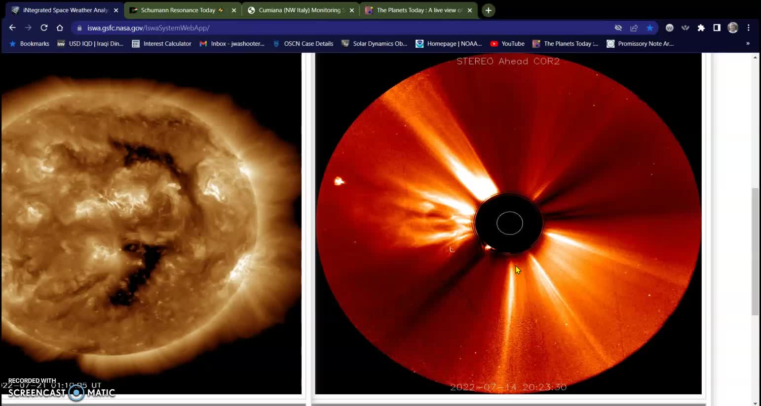This screenshot has height=406, width=761.
Task: View site information via the lock icon
Action: (x=79, y=28)
